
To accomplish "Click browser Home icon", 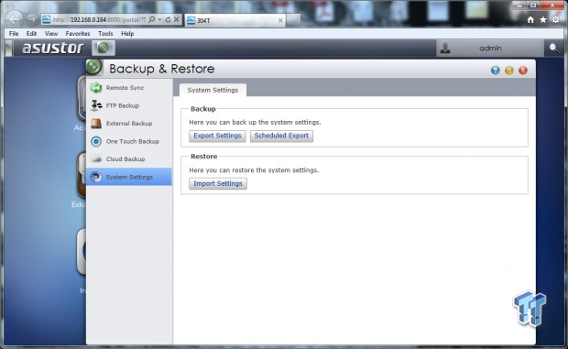I will click(x=530, y=20).
